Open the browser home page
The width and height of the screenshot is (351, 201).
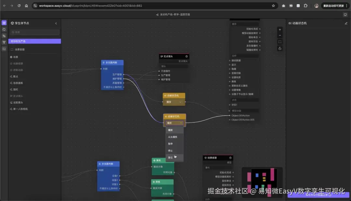click(26, 6)
